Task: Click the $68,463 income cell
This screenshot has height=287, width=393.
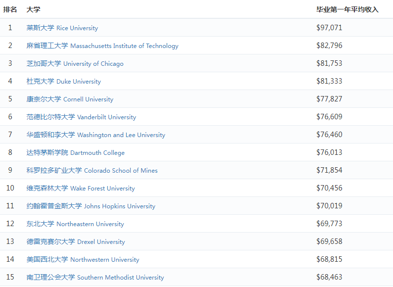Action: [329, 277]
